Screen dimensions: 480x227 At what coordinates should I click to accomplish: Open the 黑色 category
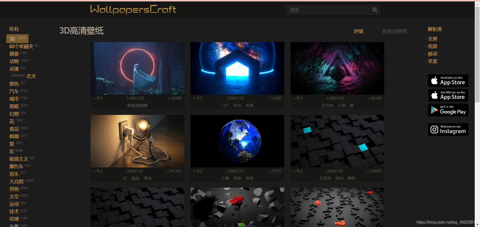(14, 84)
